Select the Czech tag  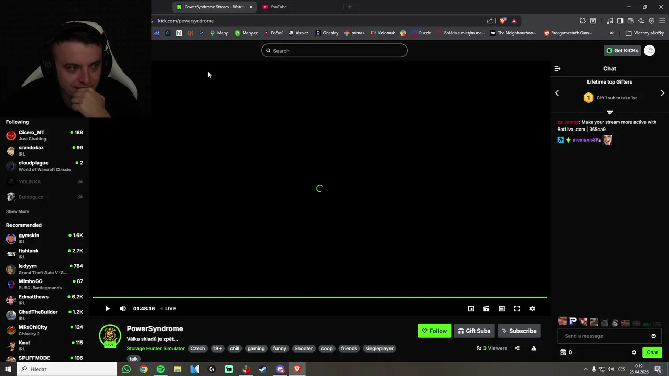pos(198,348)
